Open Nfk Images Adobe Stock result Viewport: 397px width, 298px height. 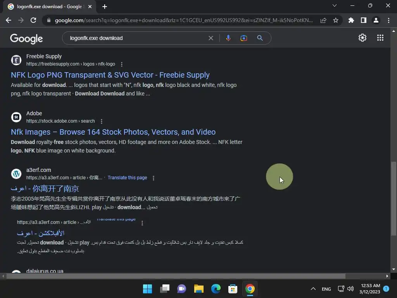click(x=113, y=132)
